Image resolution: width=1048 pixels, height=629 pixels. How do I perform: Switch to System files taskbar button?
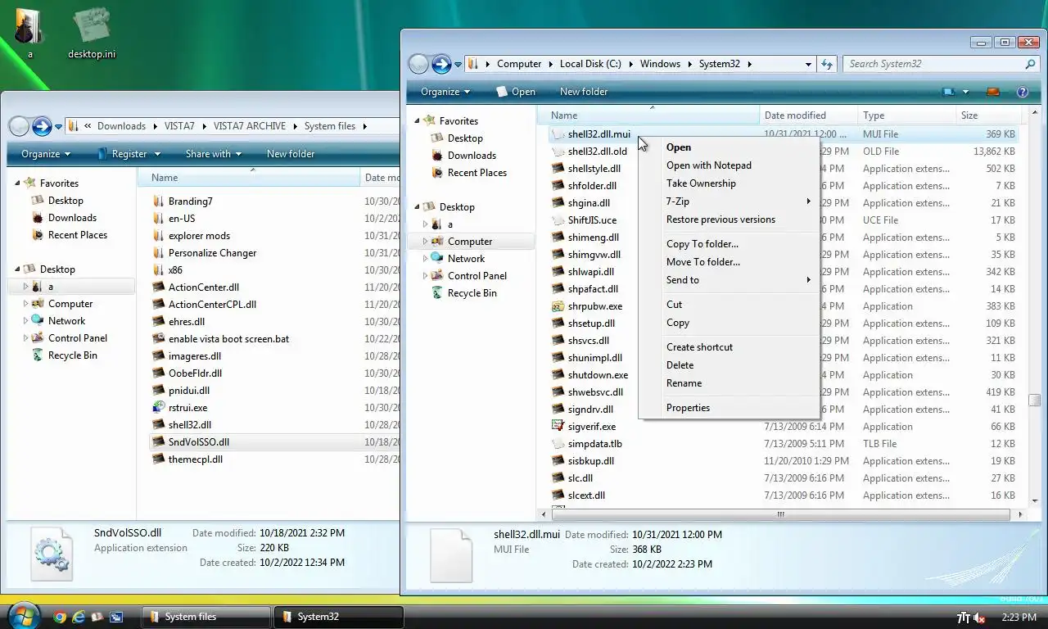206,617
